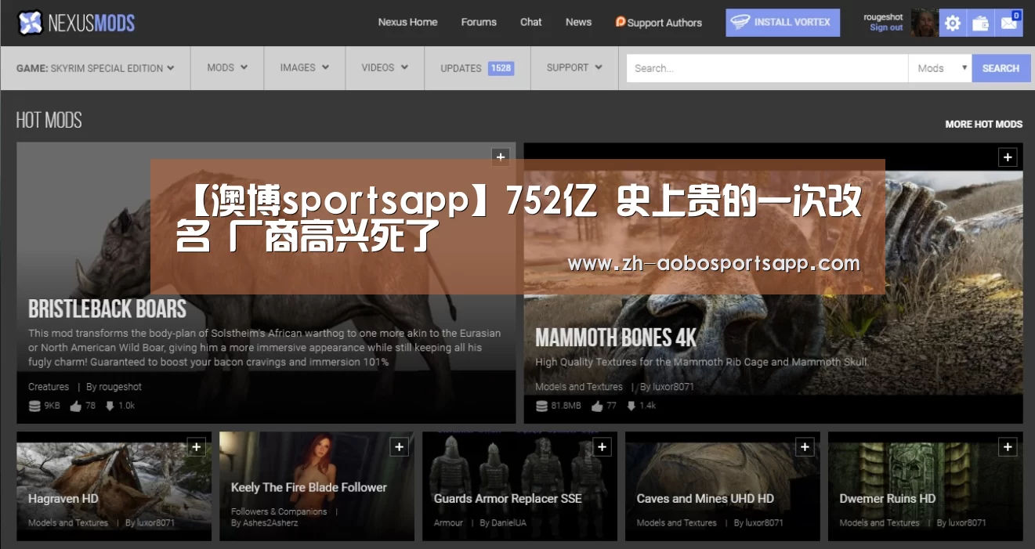Screen dimensions: 1035x549
Task: Open the wallet icon in header
Action: (x=980, y=23)
